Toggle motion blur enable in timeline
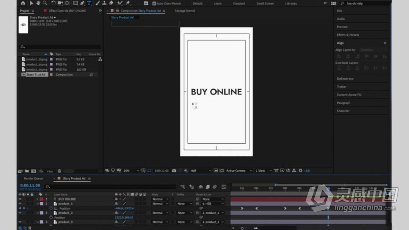 [x=215, y=187]
